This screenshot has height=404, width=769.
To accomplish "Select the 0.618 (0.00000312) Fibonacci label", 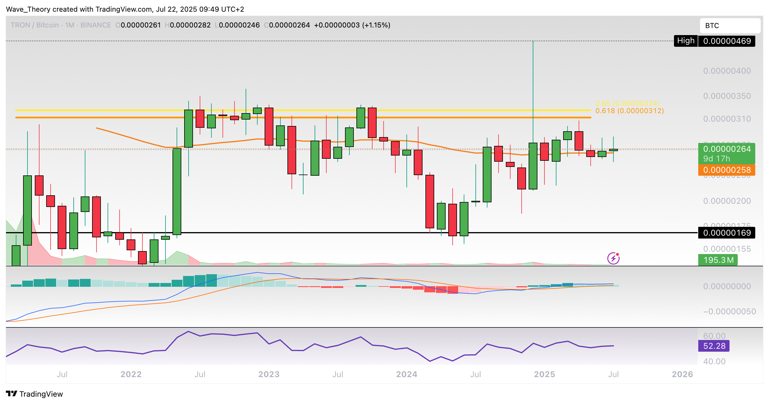I will [x=629, y=111].
